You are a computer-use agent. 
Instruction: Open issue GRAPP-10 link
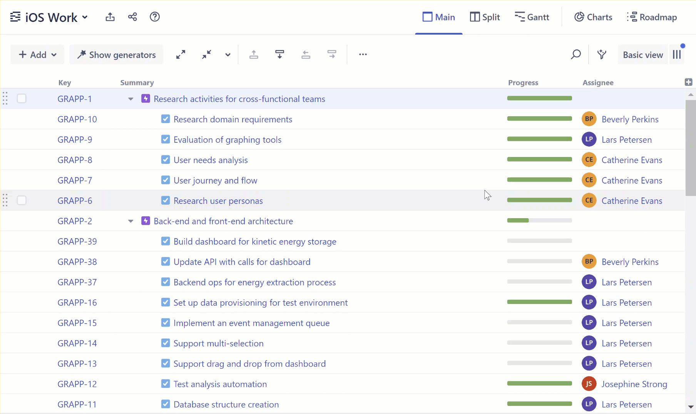(x=77, y=119)
